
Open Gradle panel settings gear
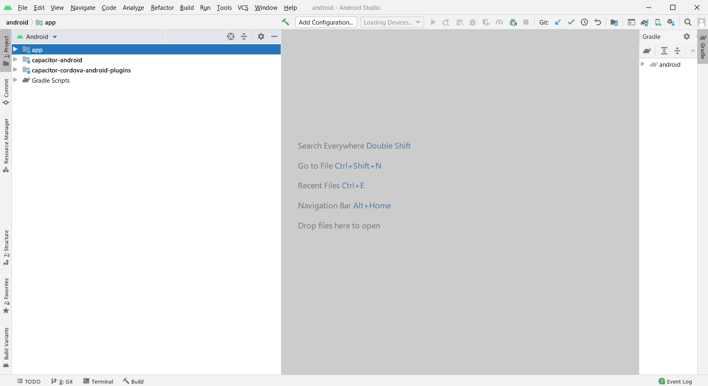(687, 36)
